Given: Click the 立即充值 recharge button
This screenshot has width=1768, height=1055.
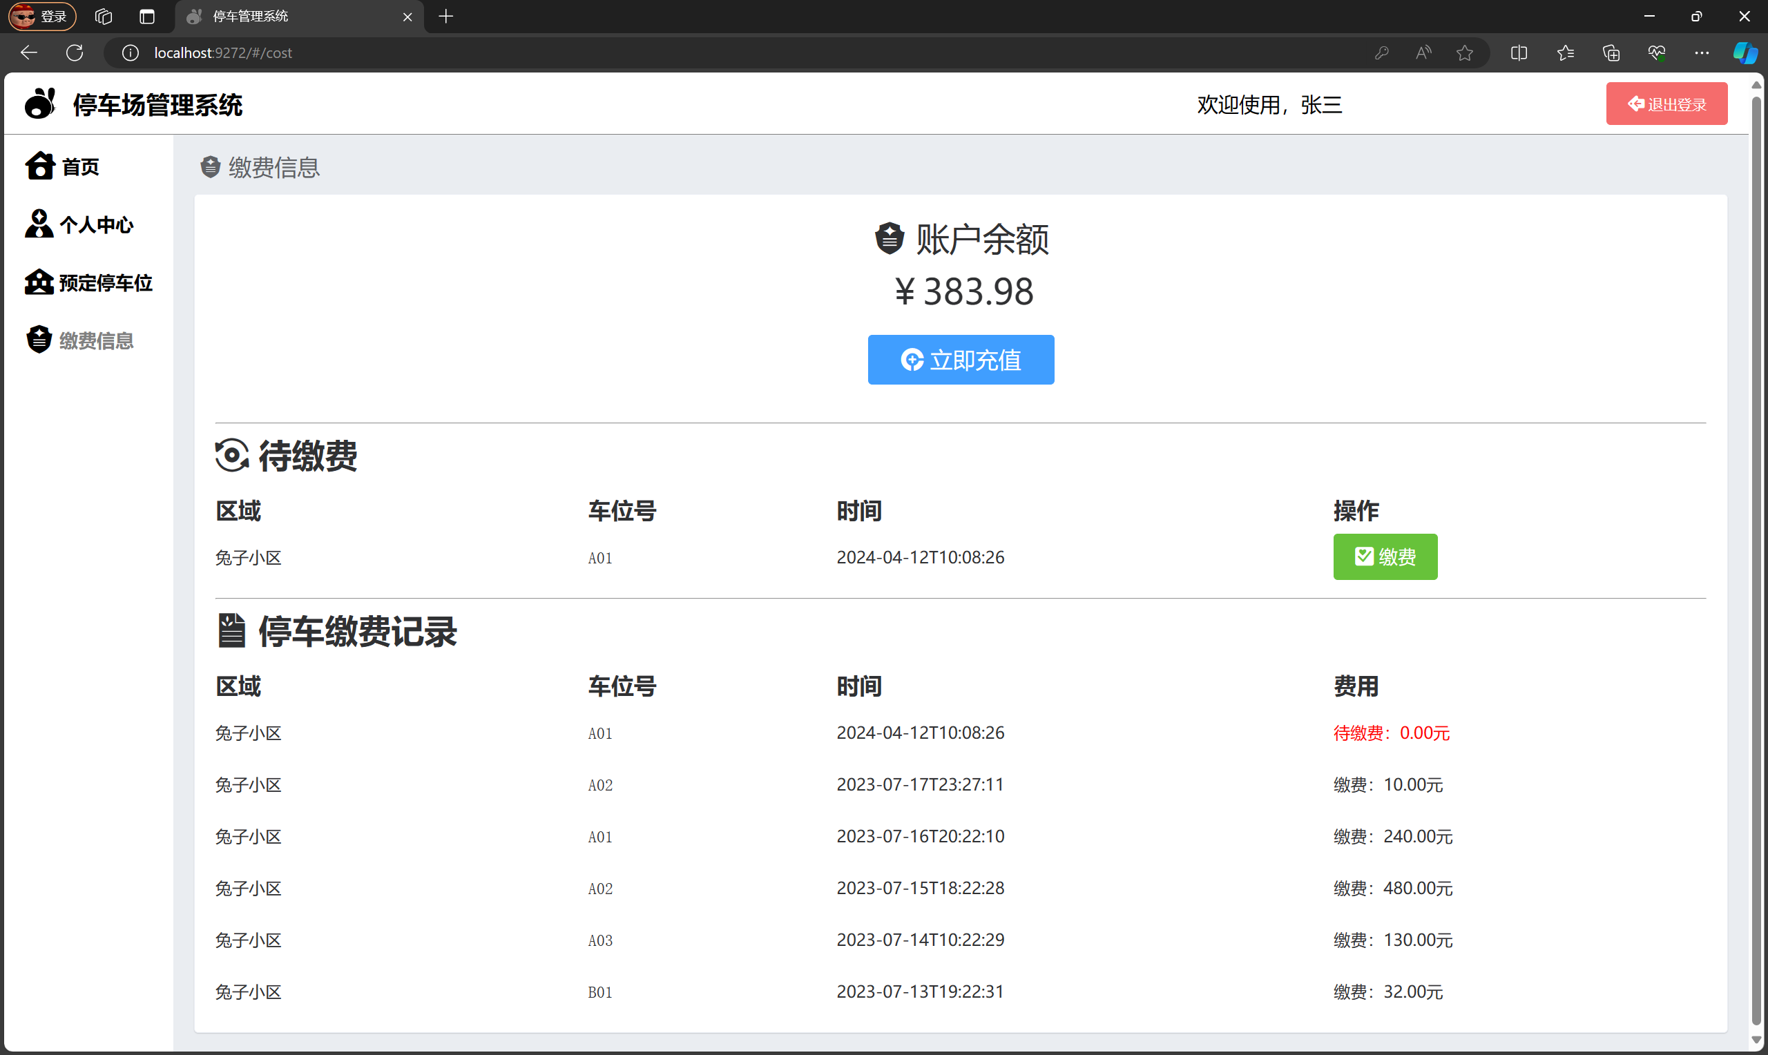Looking at the screenshot, I should (961, 360).
